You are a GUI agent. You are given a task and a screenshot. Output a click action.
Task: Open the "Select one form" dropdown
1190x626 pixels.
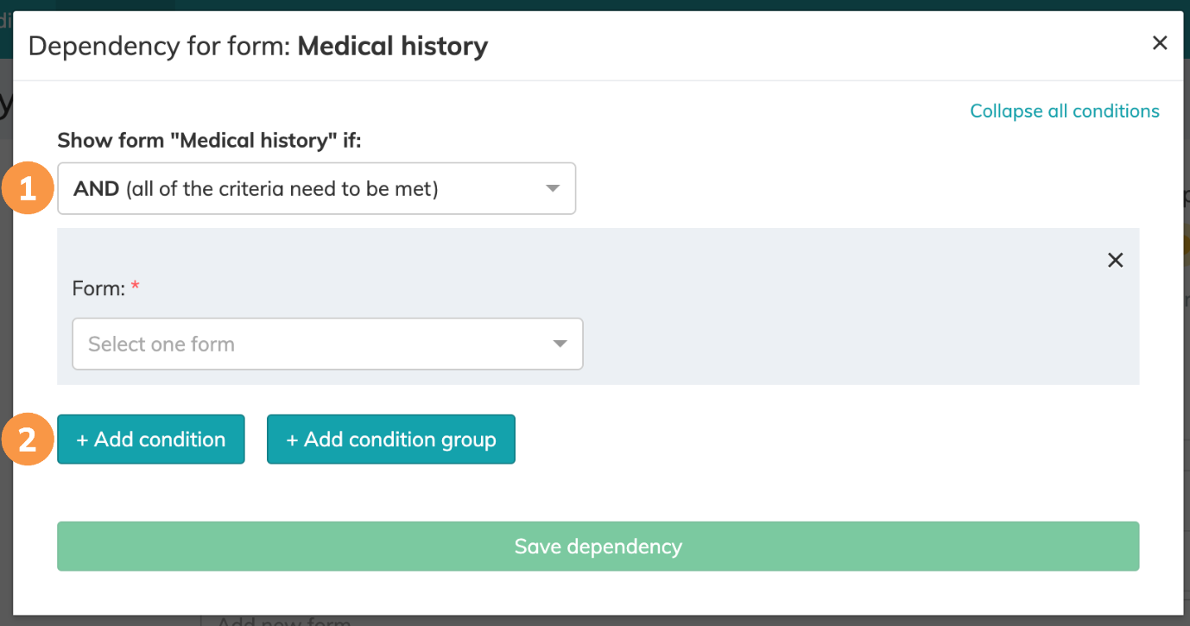327,344
